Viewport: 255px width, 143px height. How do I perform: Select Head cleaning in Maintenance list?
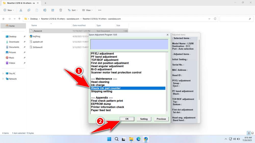[x=100, y=82]
